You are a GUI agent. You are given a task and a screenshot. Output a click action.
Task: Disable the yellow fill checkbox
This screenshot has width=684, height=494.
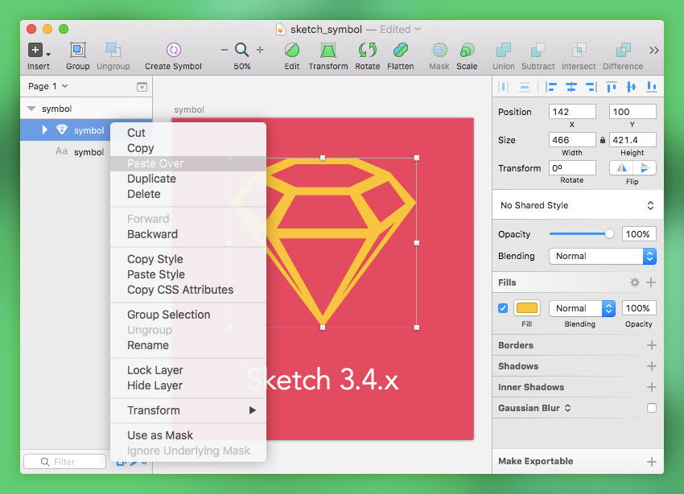503,308
